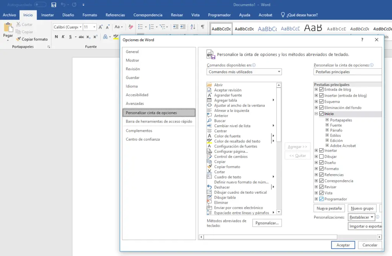Open the Correspondencia ribbon tab
Viewport: 392px width, 256px height.
148,15
